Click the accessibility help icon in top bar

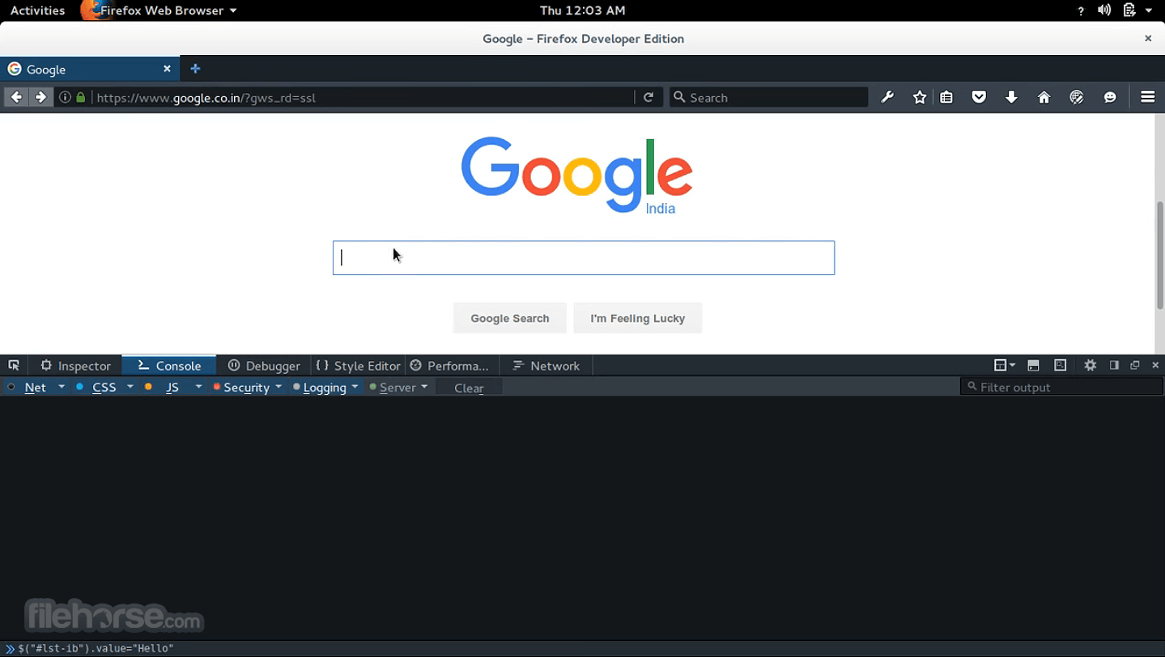pos(1081,11)
